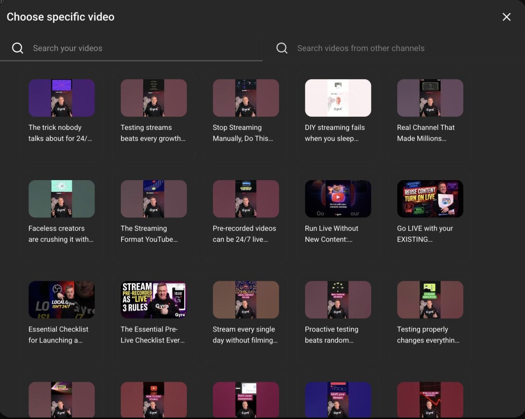
Task: Click title text 'Pre-recorded videos can be 24/7 live…'
Action: click(x=245, y=234)
